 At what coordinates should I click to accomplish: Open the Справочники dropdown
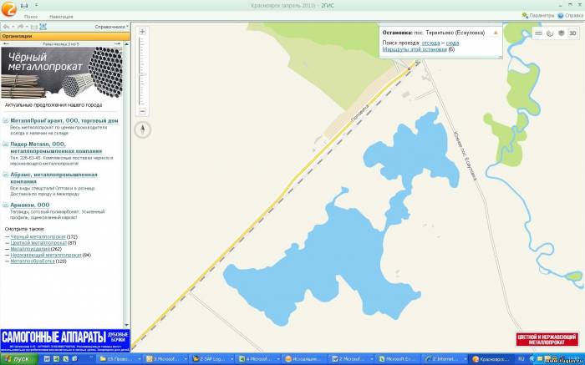(x=111, y=27)
